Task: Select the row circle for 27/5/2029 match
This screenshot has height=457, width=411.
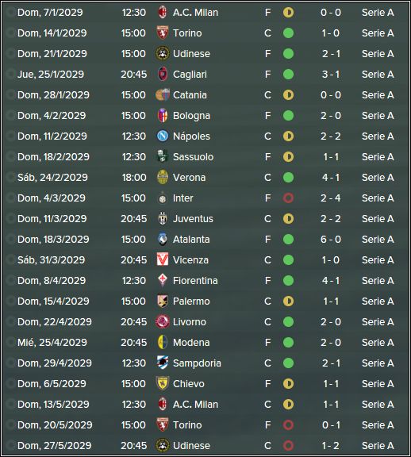Action: [10, 445]
